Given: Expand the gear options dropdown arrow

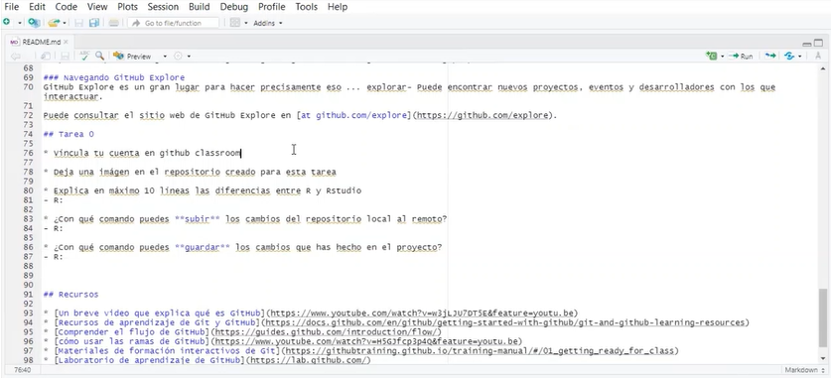Looking at the screenshot, I should click(x=189, y=57).
